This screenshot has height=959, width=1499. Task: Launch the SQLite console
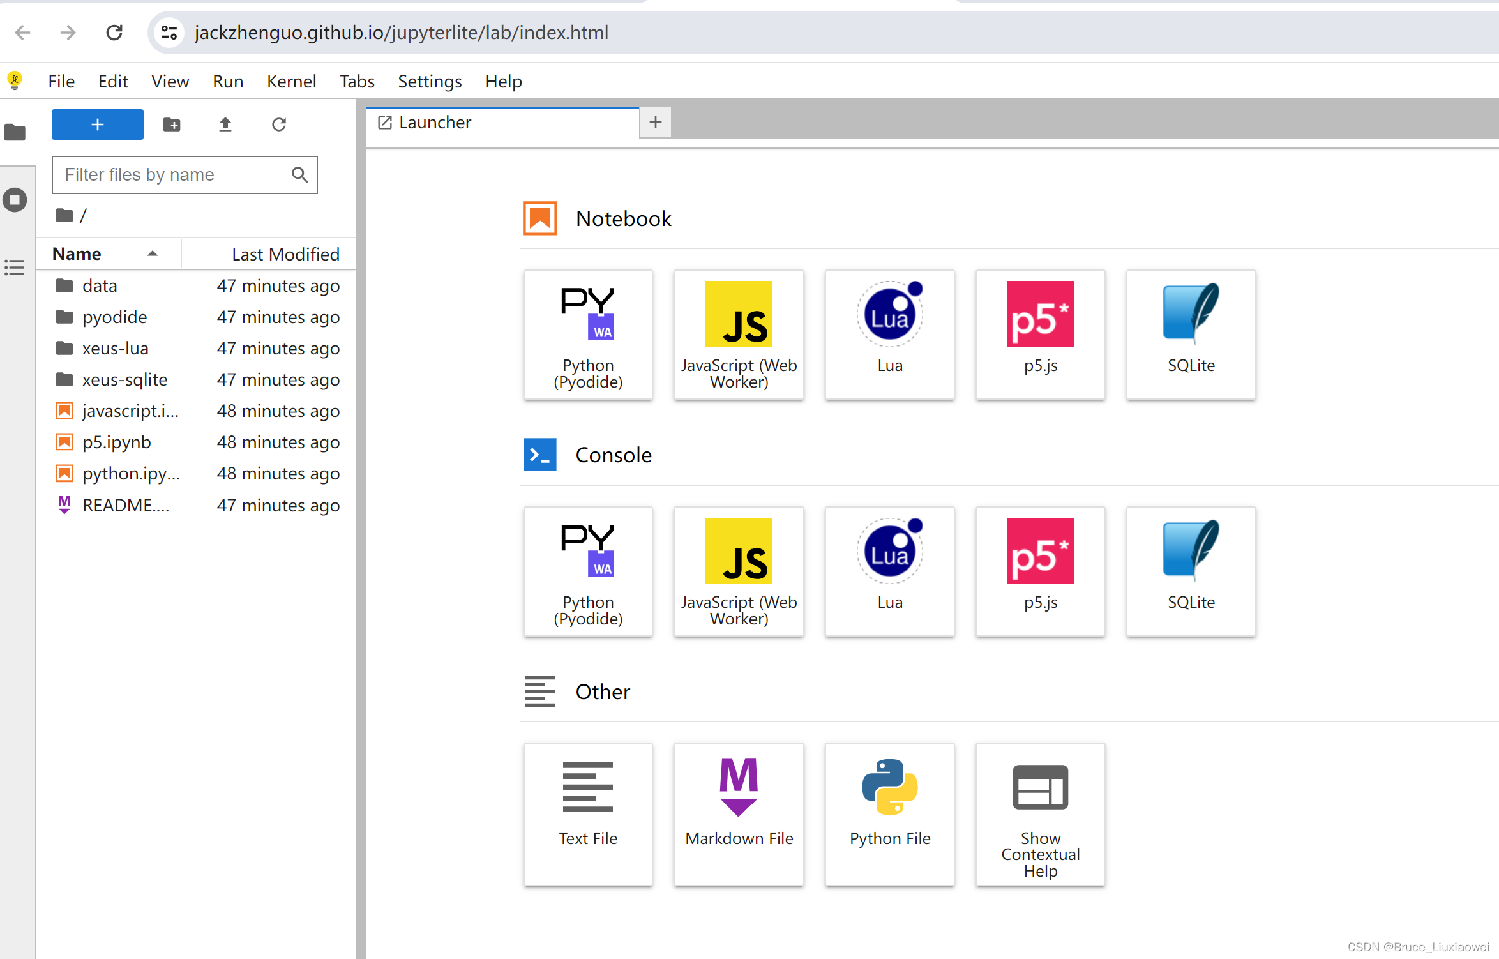pos(1191,572)
